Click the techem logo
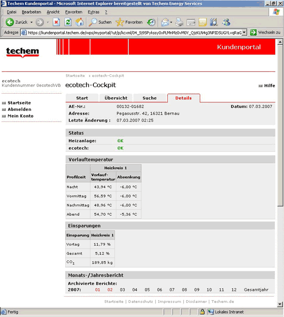284x317 pixels. (x=23, y=52)
